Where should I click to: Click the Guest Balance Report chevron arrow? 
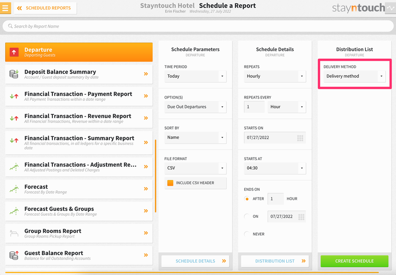pyautogui.click(x=146, y=255)
